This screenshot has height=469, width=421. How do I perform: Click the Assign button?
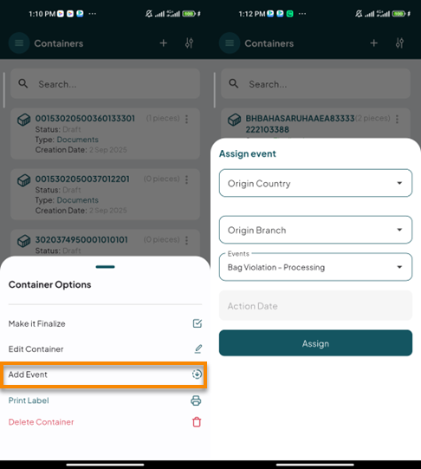[315, 343]
